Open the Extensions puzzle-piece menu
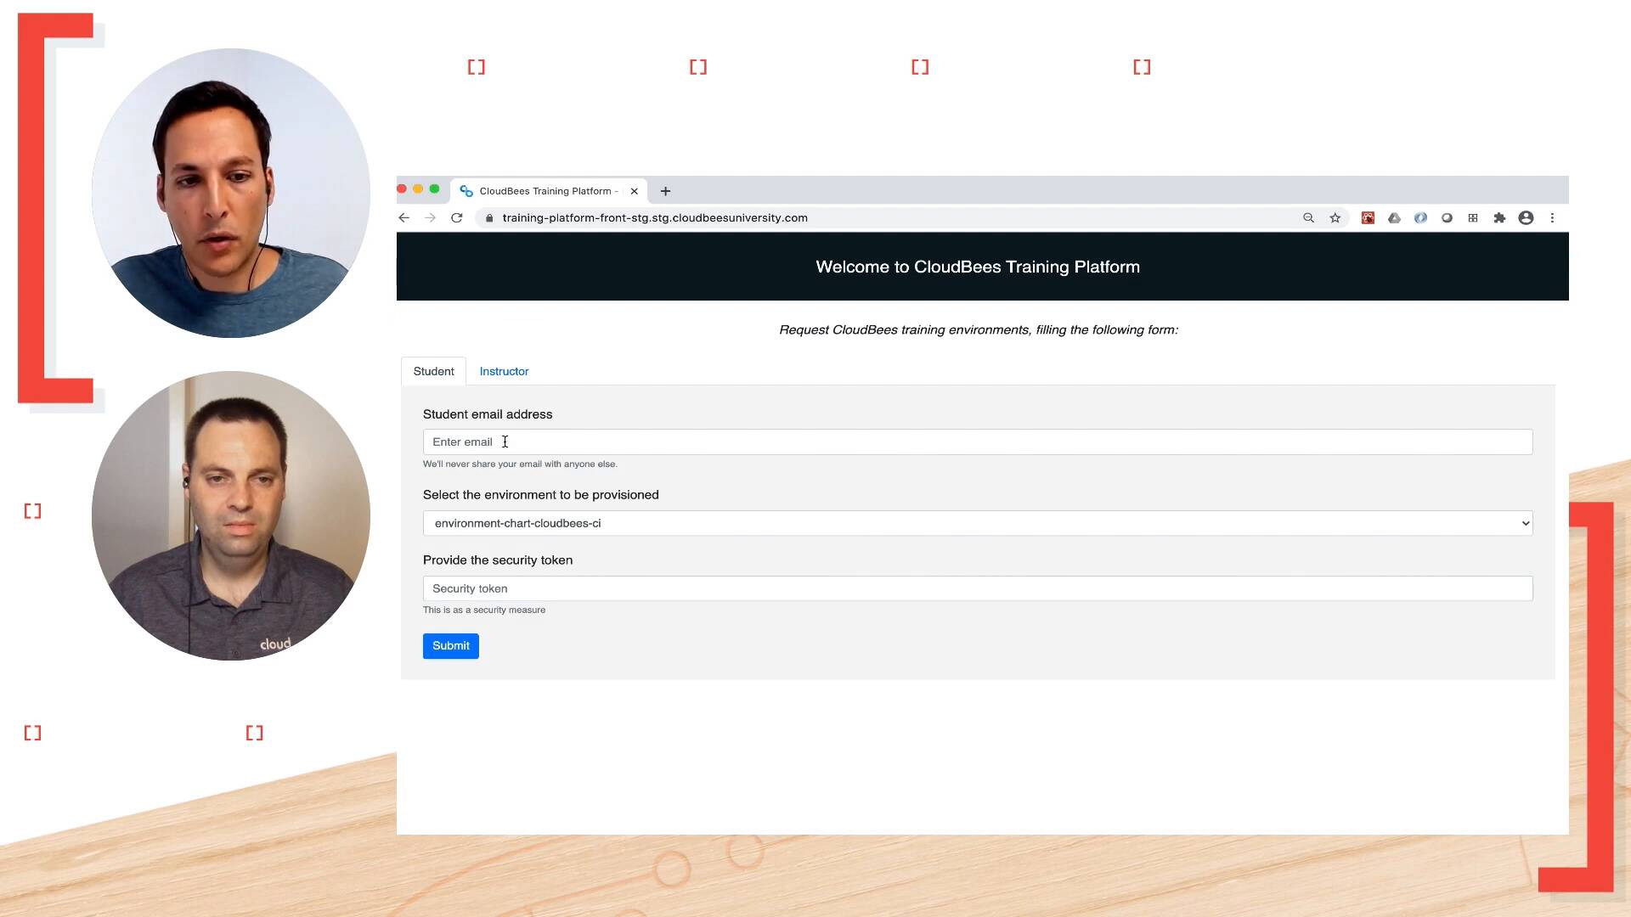 [1499, 218]
